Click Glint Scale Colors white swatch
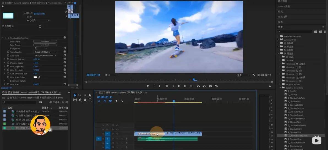This screenshot has height=150, width=328. (x=35, y=77)
